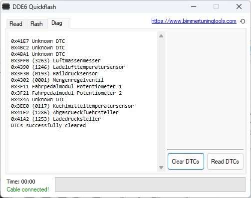Switch to the Read tab

pos(16,24)
